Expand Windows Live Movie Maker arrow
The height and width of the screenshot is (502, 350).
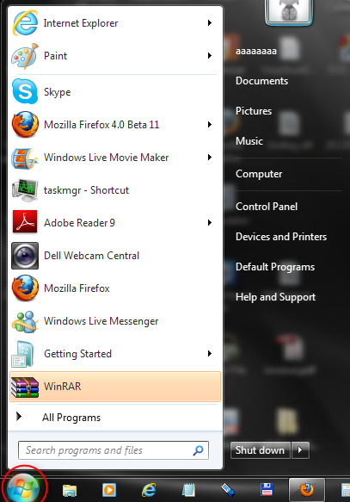[210, 158]
